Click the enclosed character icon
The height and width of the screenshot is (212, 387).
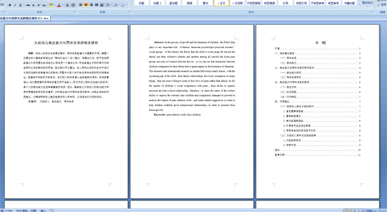coord(73,5)
